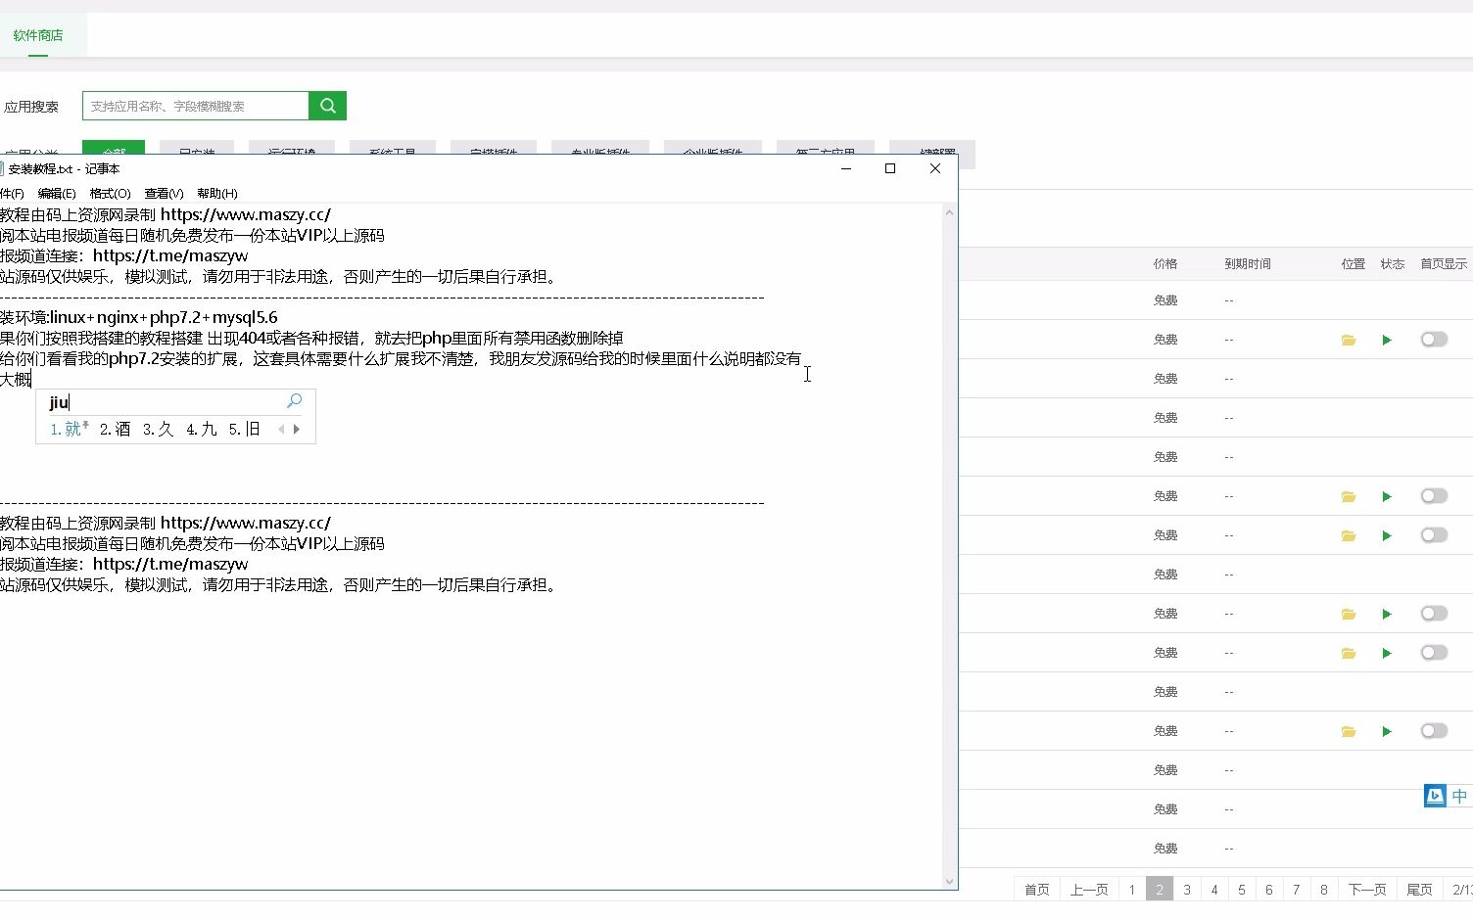Click the next-page arrow in the pinyin candidate list

[297, 429]
